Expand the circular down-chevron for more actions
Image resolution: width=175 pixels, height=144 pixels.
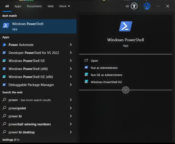pyautogui.click(x=126, y=90)
